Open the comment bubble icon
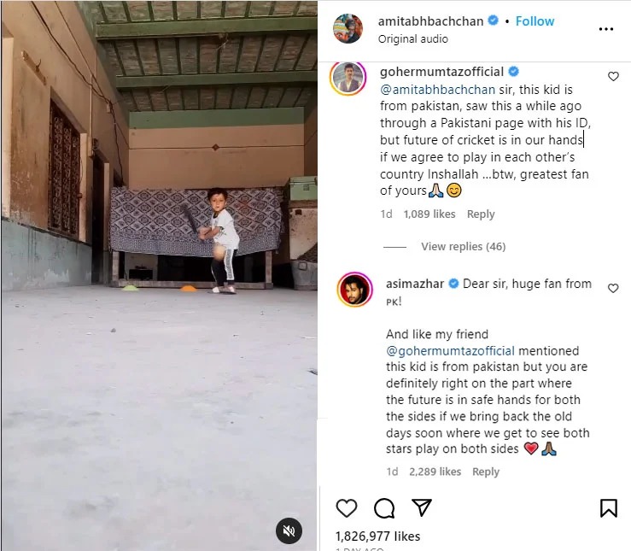 (384, 508)
